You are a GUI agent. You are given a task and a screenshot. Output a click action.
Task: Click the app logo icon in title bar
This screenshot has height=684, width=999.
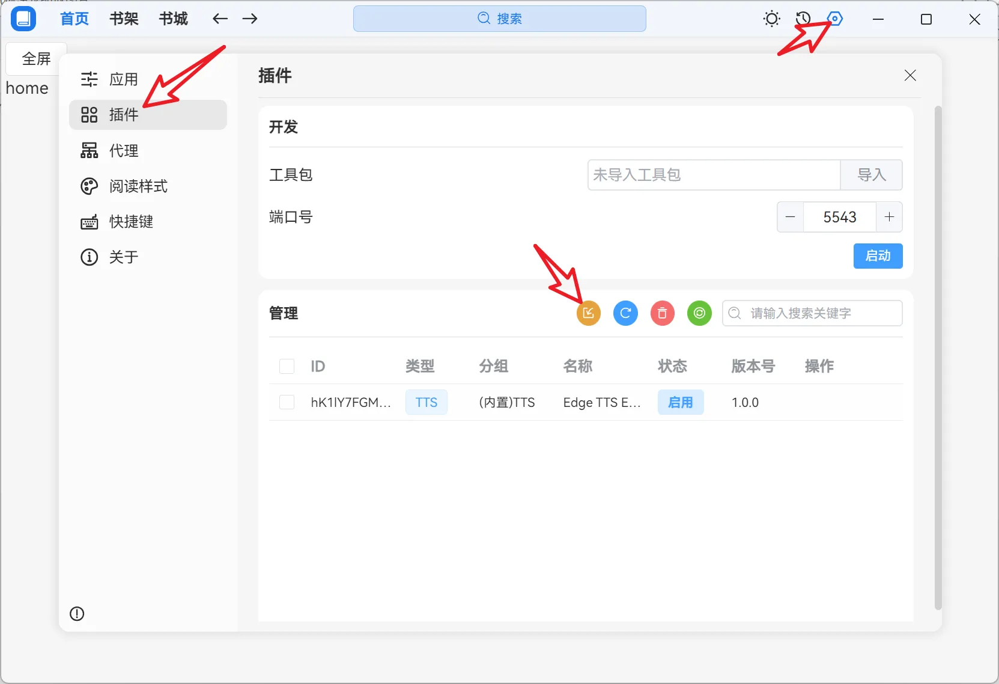(23, 19)
